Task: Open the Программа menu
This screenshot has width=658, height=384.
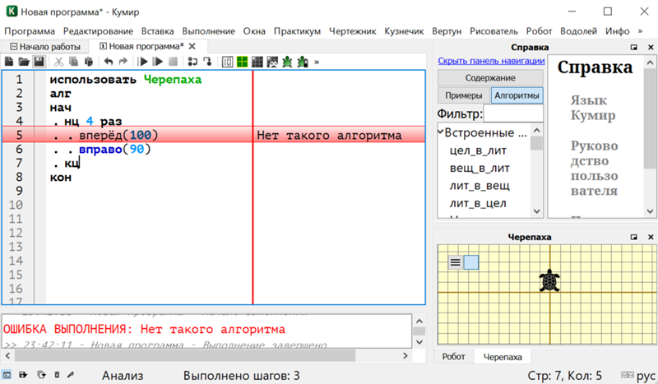Action: point(30,31)
